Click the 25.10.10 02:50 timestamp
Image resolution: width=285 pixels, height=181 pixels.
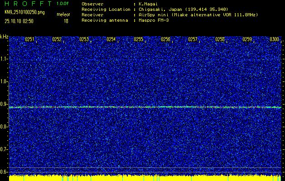click(21, 21)
